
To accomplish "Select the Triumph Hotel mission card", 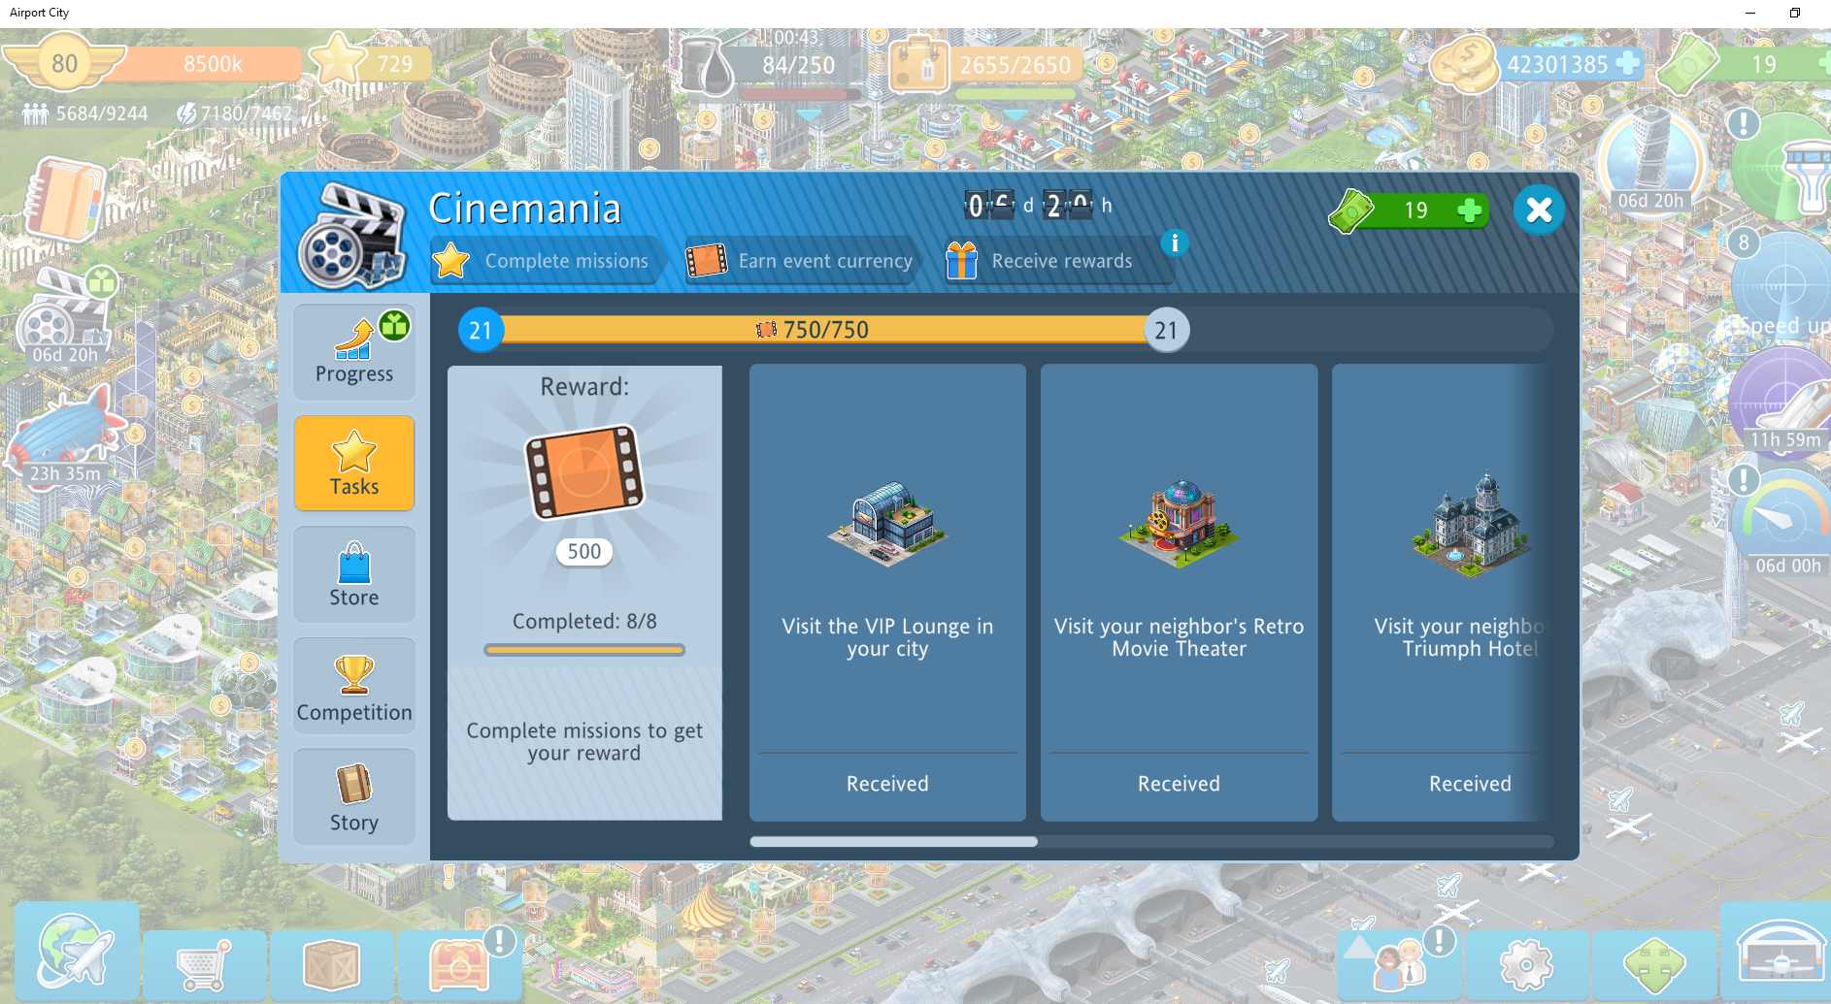I will click(1441, 593).
